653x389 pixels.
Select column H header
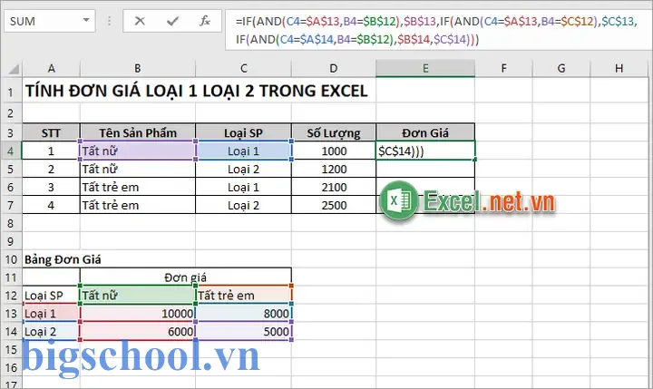619,68
